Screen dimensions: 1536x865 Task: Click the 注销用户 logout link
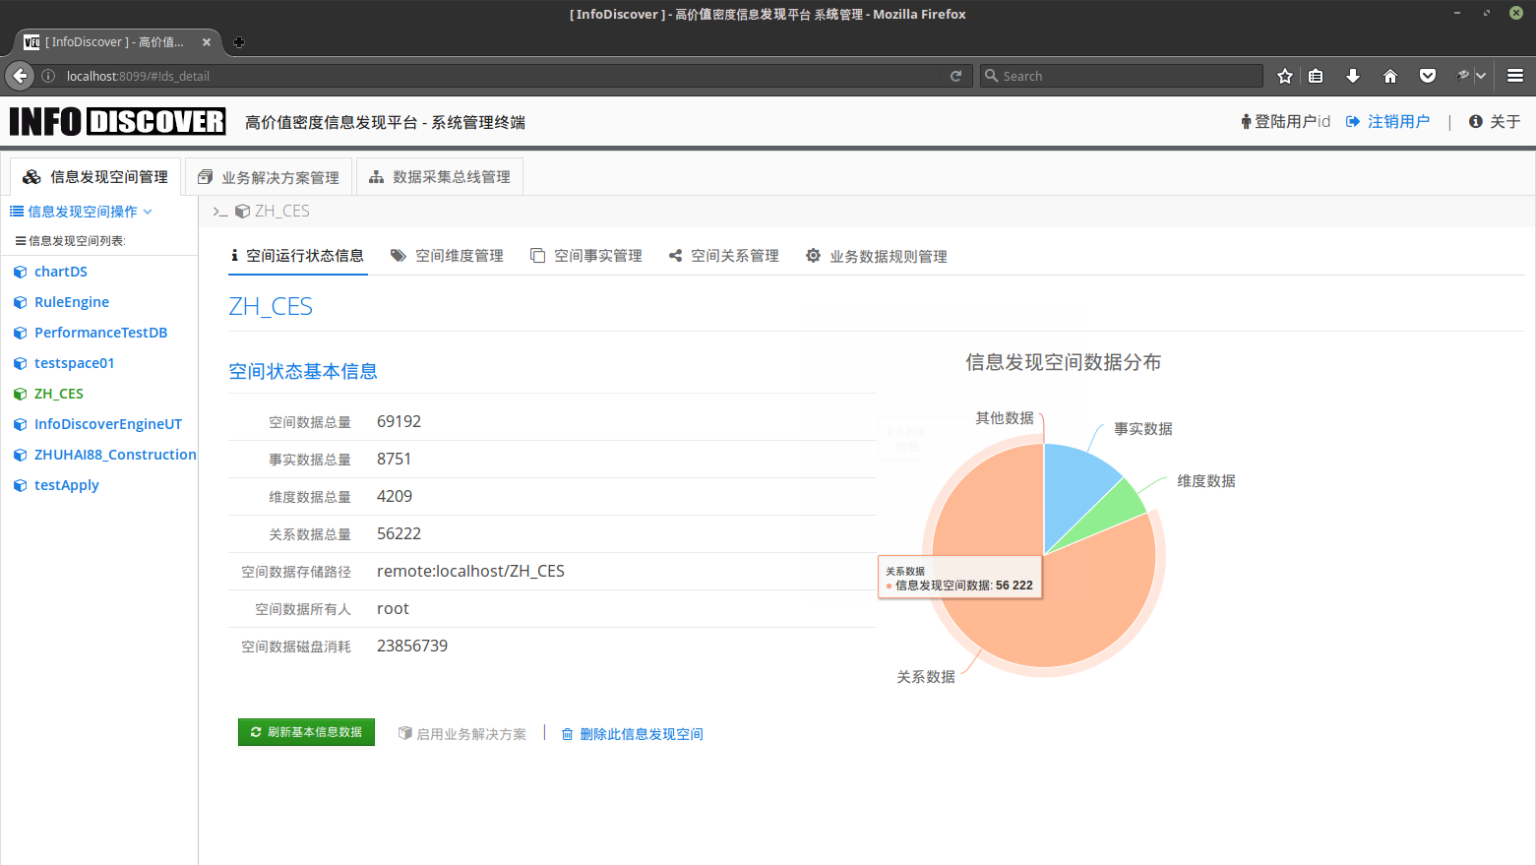point(1388,121)
